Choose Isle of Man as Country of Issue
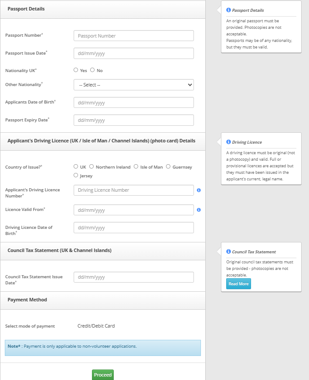 tap(136, 166)
